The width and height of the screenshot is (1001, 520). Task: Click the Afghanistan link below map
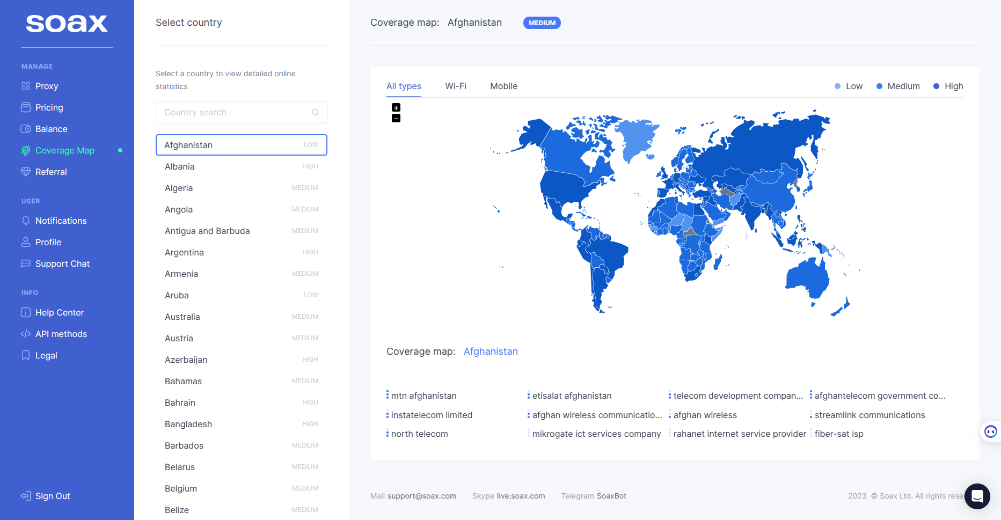pyautogui.click(x=491, y=351)
